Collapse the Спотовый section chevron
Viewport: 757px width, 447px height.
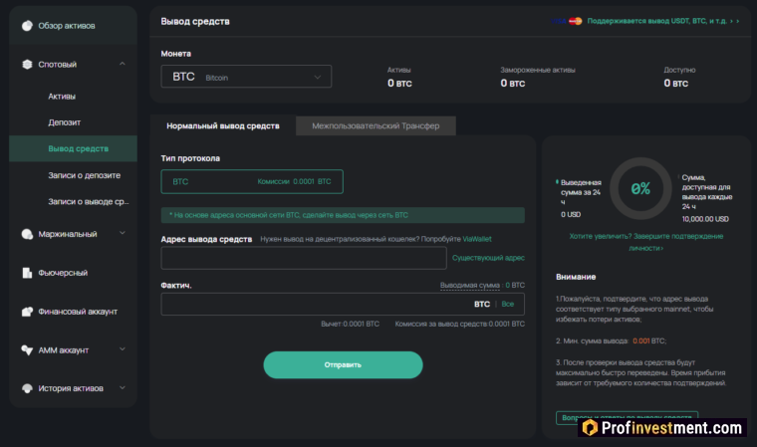click(123, 64)
